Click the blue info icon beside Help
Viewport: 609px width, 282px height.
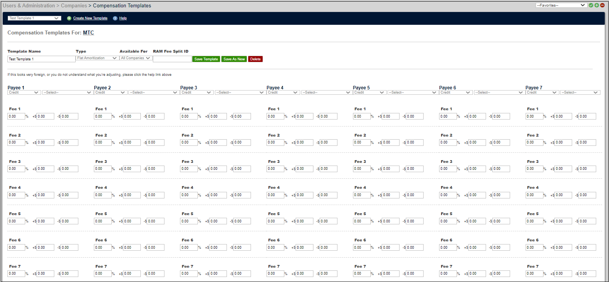115,18
